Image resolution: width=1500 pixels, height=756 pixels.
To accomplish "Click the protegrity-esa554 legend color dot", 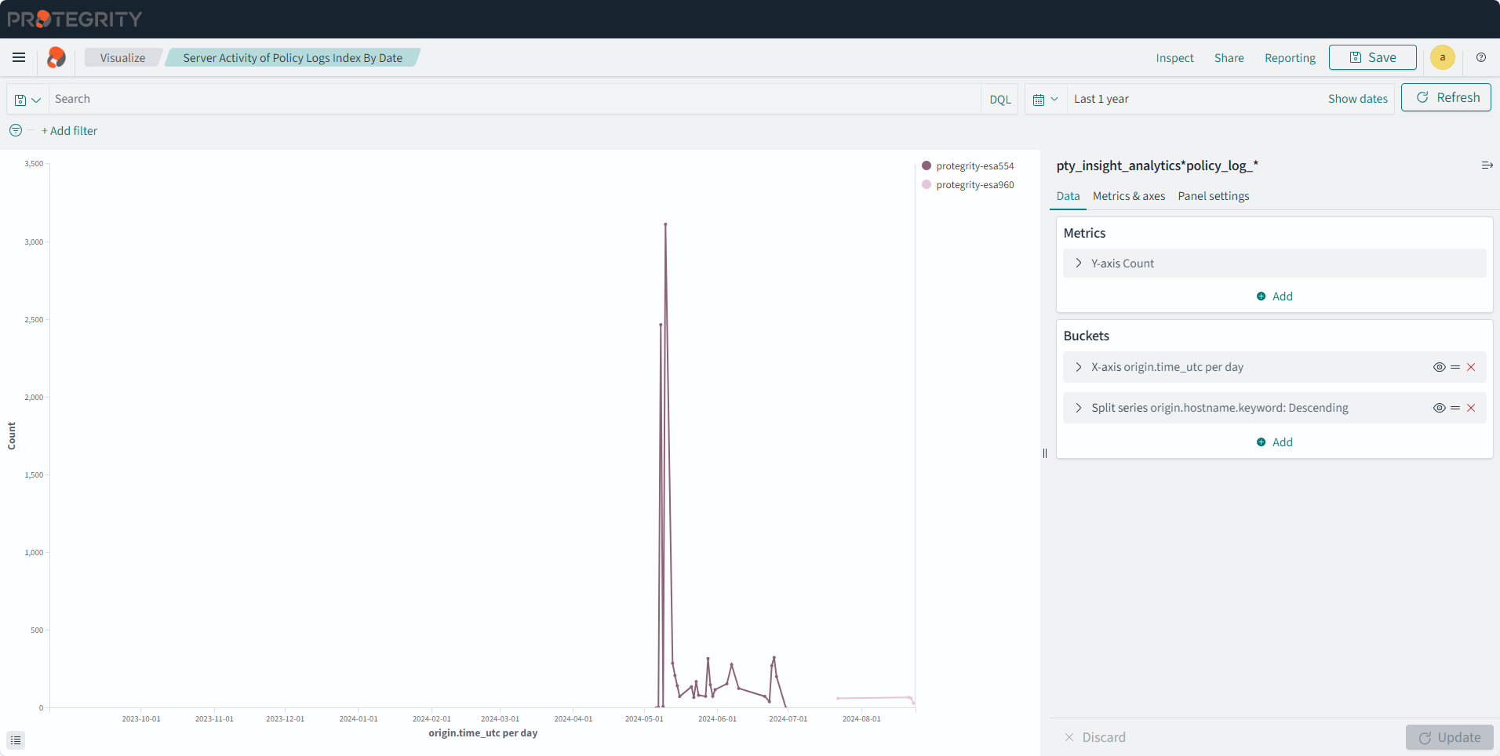I will tap(927, 166).
